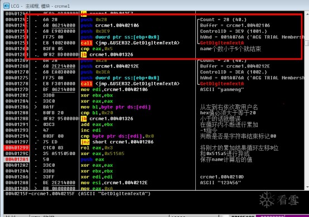Click comment '和0x515a5进行异或'

(x=225, y=154)
